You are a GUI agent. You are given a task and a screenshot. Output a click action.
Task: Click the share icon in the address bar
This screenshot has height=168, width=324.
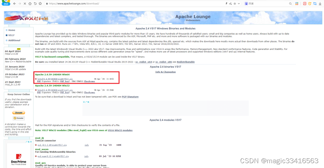(230, 3)
